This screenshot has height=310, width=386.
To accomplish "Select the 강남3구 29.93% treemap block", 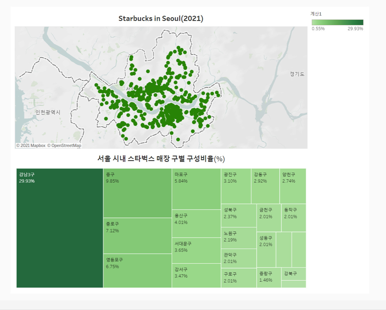I will [x=60, y=228].
